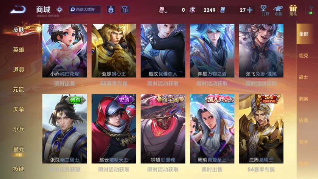Open the 赠礼 gift icon
This screenshot has height=179, width=318.
[x=293, y=11]
